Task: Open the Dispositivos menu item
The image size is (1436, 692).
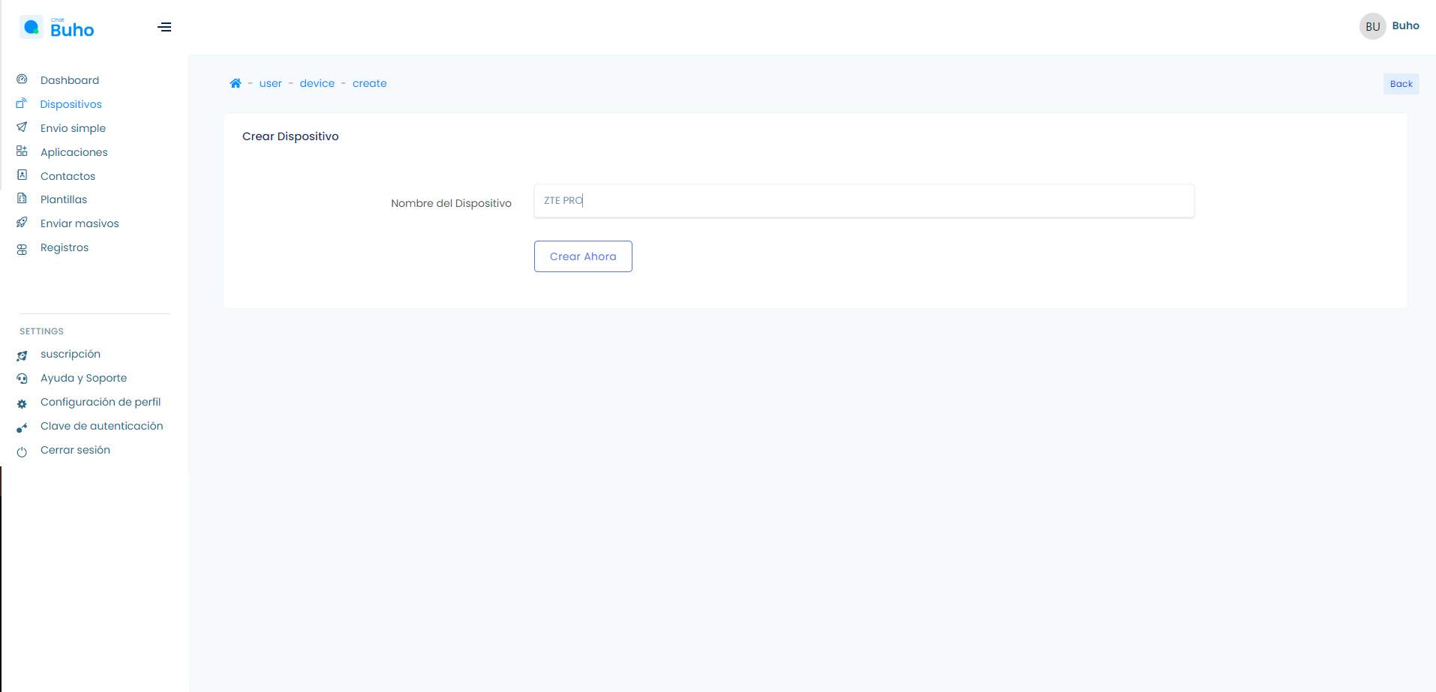Action: click(71, 104)
